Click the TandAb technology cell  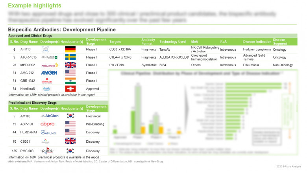165,50
